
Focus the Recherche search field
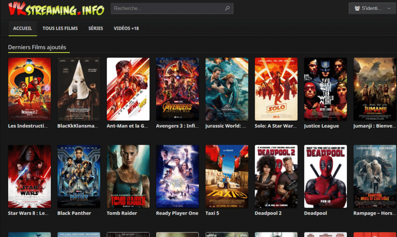(172, 9)
